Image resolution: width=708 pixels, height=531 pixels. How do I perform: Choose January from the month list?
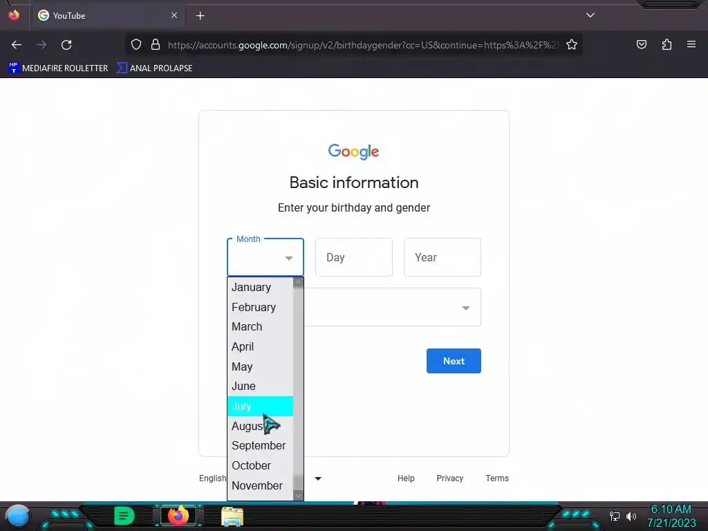click(260, 287)
